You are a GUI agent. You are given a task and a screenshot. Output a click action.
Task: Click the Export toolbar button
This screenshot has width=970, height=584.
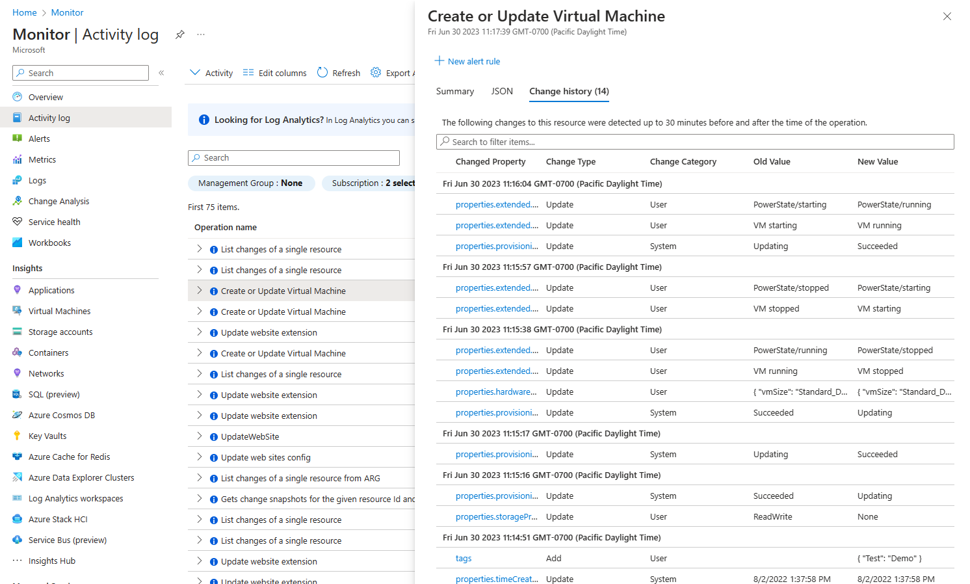coord(392,73)
